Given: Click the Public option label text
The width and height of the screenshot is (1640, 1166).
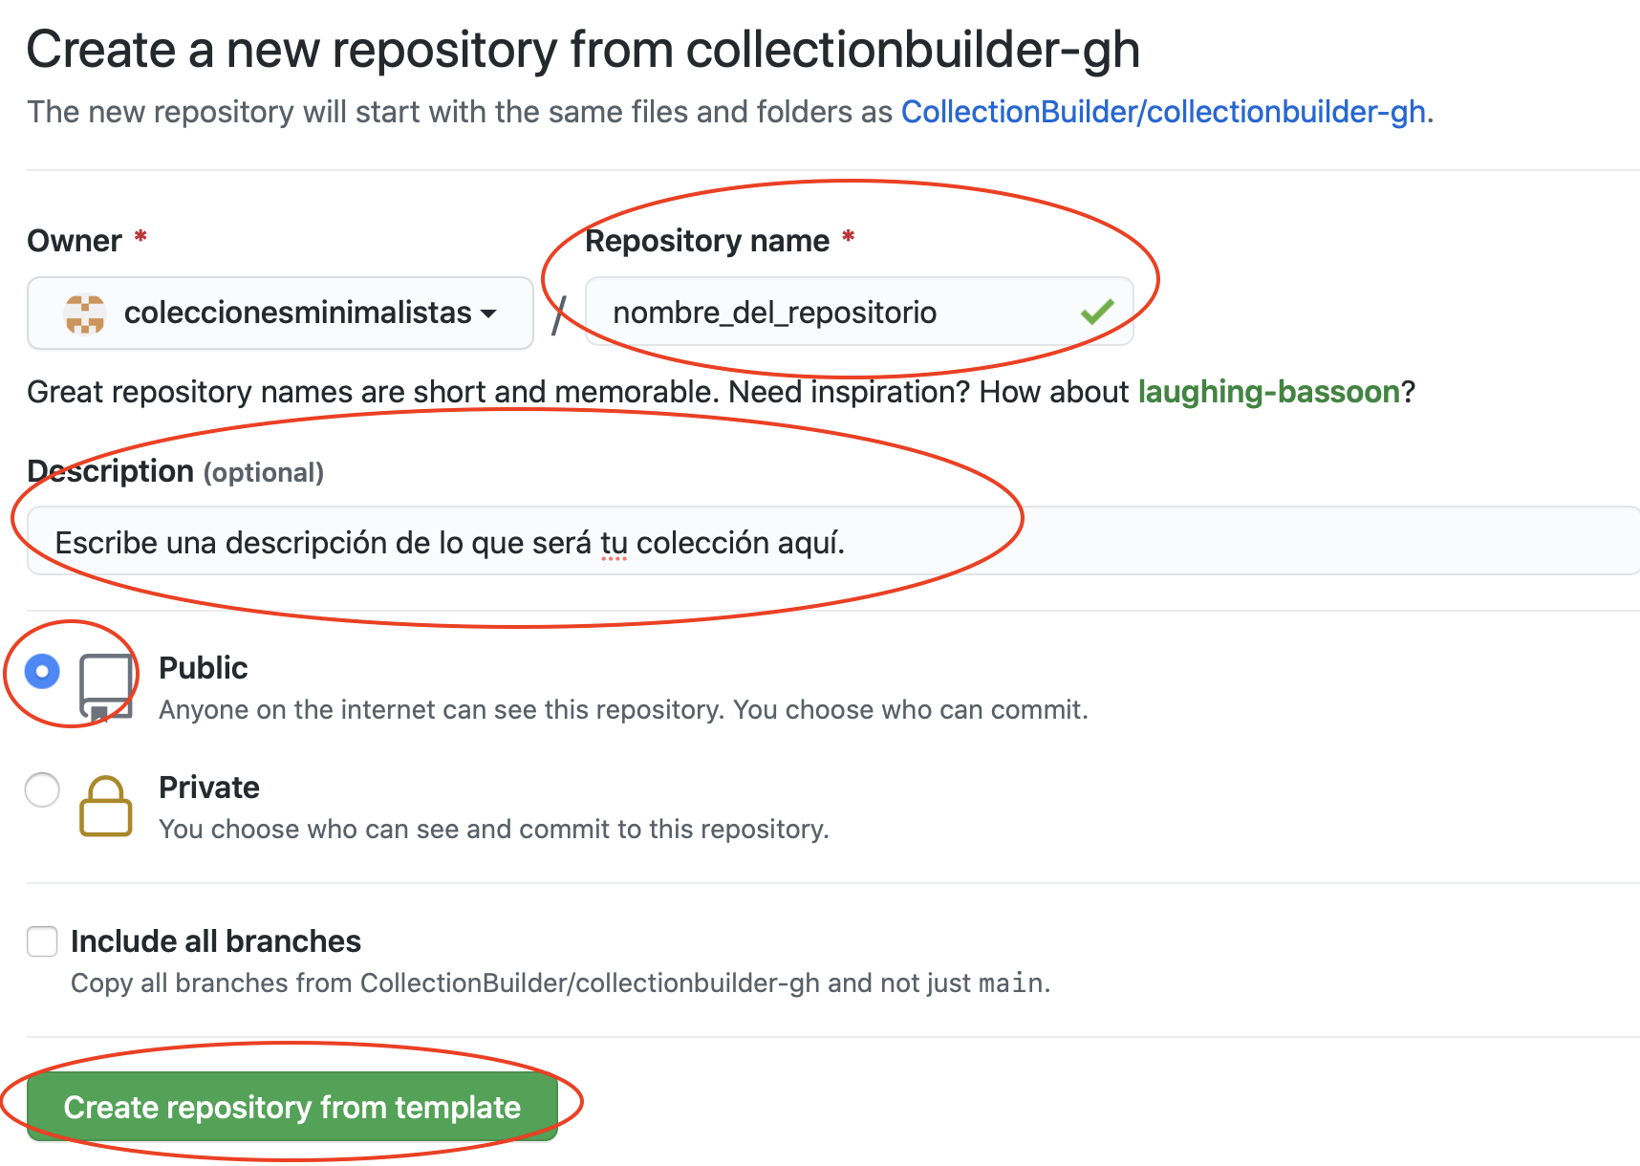Looking at the screenshot, I should click(203, 667).
